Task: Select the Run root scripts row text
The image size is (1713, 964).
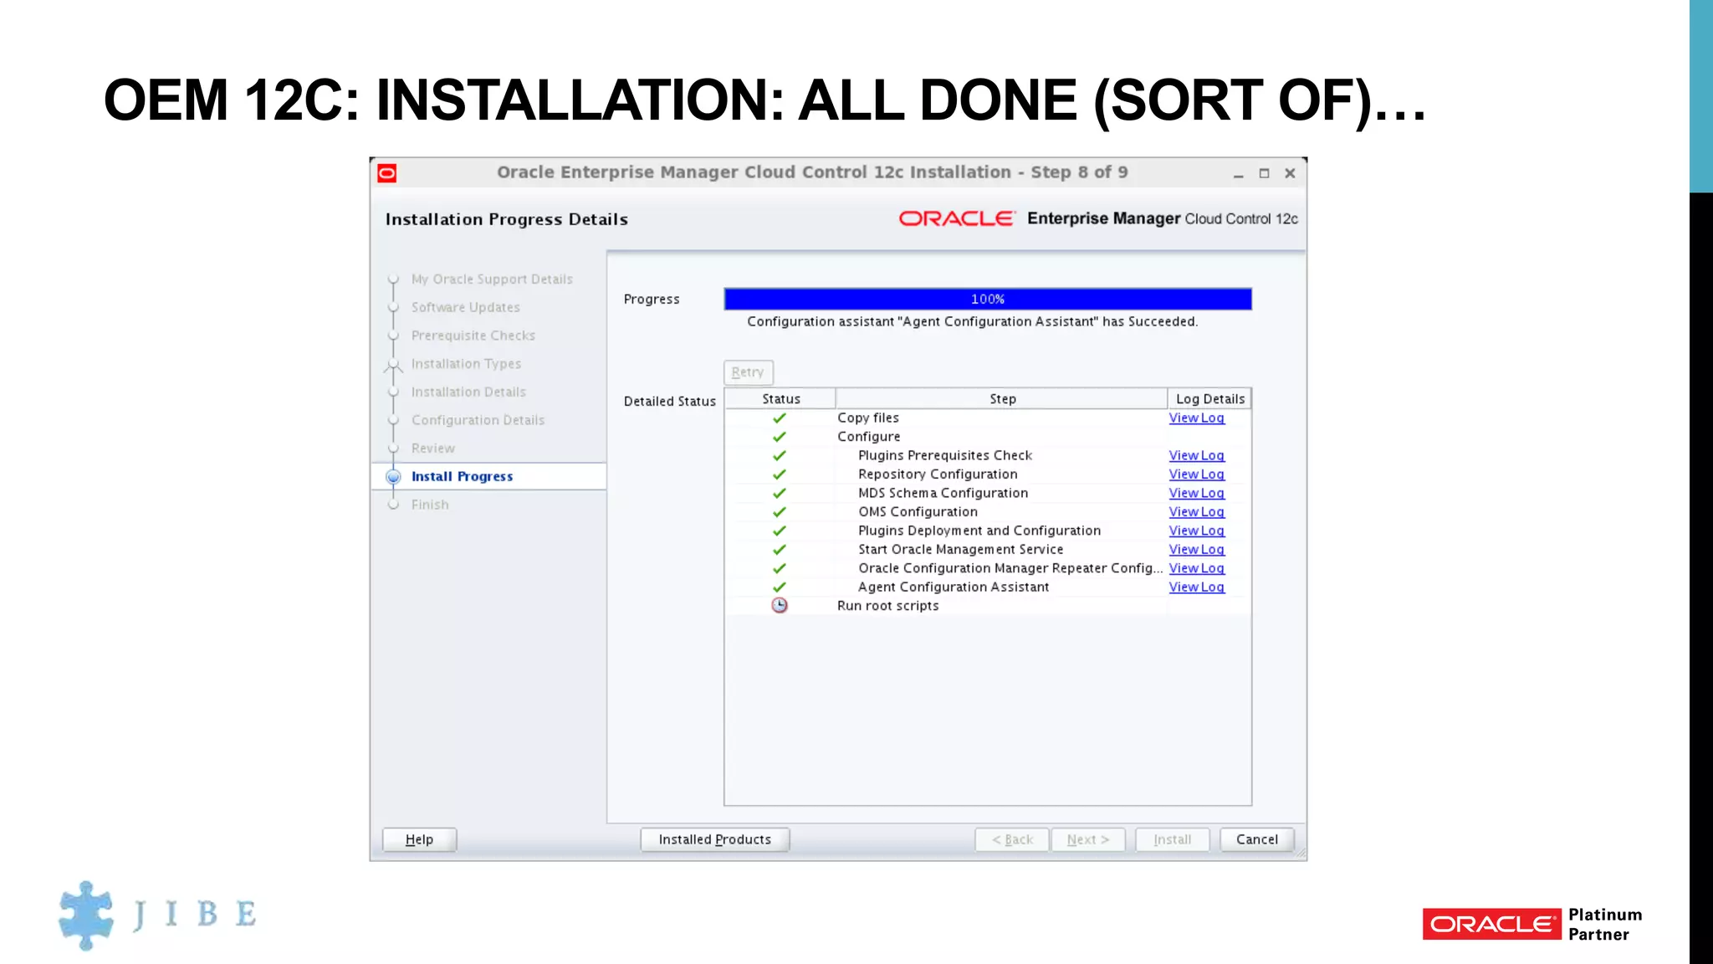Action: (887, 606)
